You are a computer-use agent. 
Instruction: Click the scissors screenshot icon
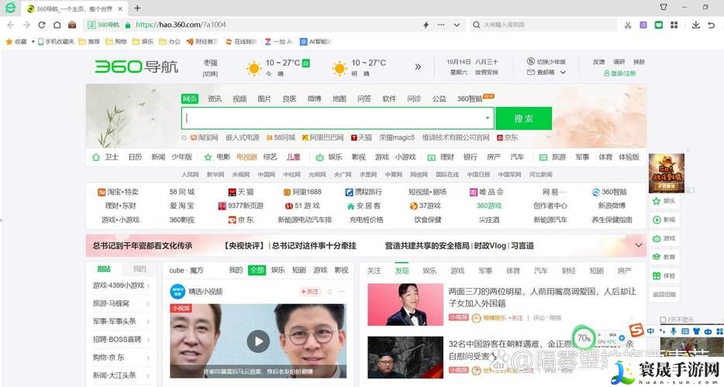tap(628, 25)
